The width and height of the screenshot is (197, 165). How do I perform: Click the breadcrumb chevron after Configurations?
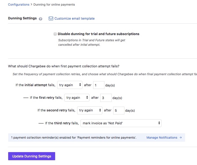click(x=32, y=4)
